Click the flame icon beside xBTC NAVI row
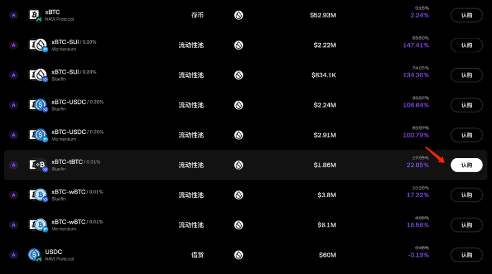This screenshot has height=274, width=492. tap(13, 15)
